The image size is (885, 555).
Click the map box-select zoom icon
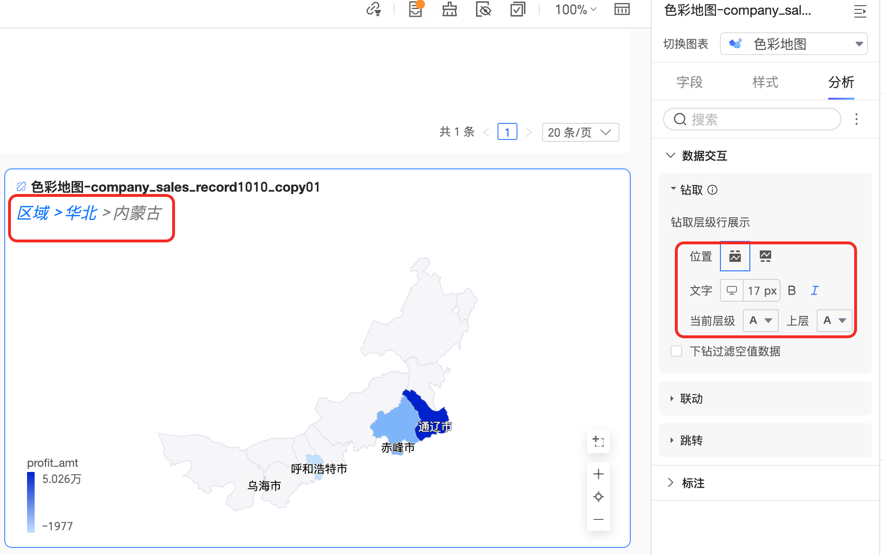tap(599, 442)
